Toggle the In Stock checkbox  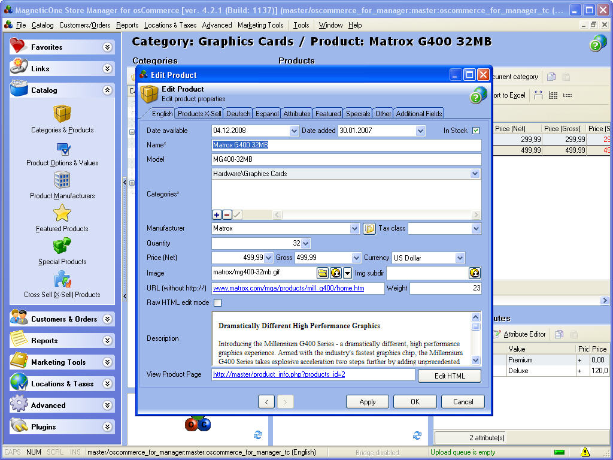point(476,131)
